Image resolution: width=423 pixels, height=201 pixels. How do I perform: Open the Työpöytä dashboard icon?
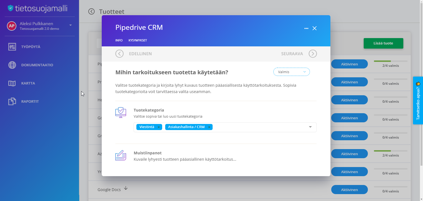pos(12,47)
